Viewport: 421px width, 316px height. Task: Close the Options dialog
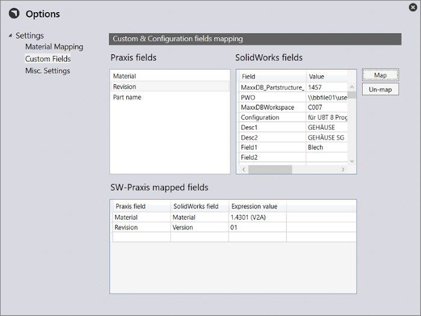pos(413,7)
